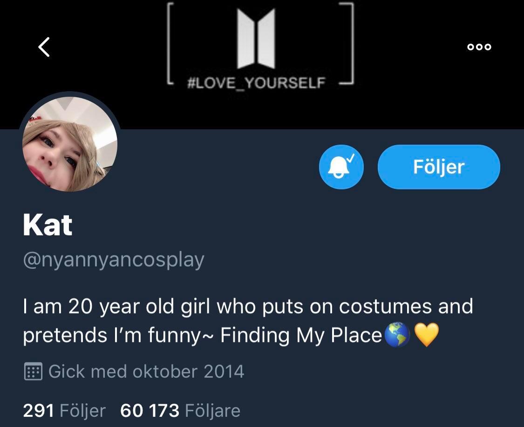Screen dimensions: 524x427
Task: Open the 60 173 Följare followers list
Action: 180,410
